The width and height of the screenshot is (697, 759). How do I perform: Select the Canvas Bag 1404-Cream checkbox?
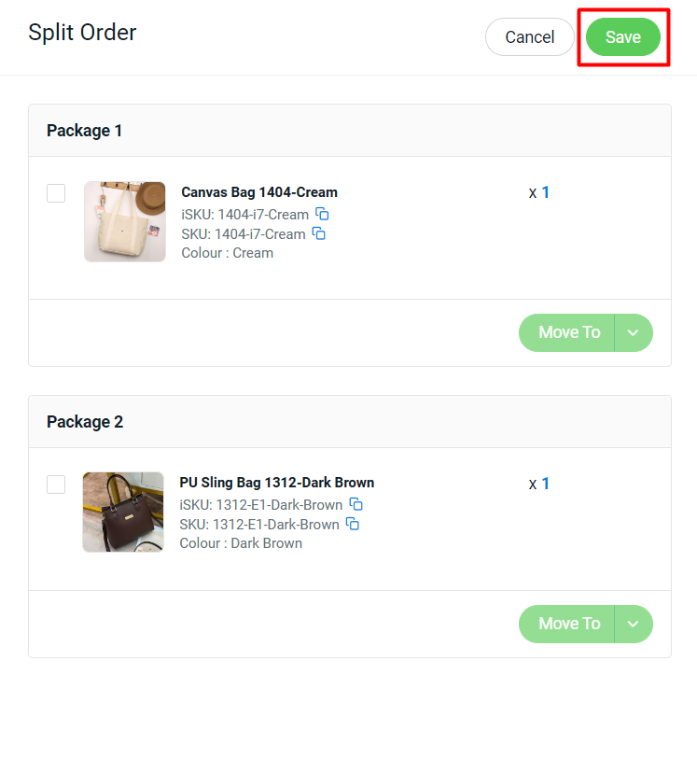coord(56,193)
